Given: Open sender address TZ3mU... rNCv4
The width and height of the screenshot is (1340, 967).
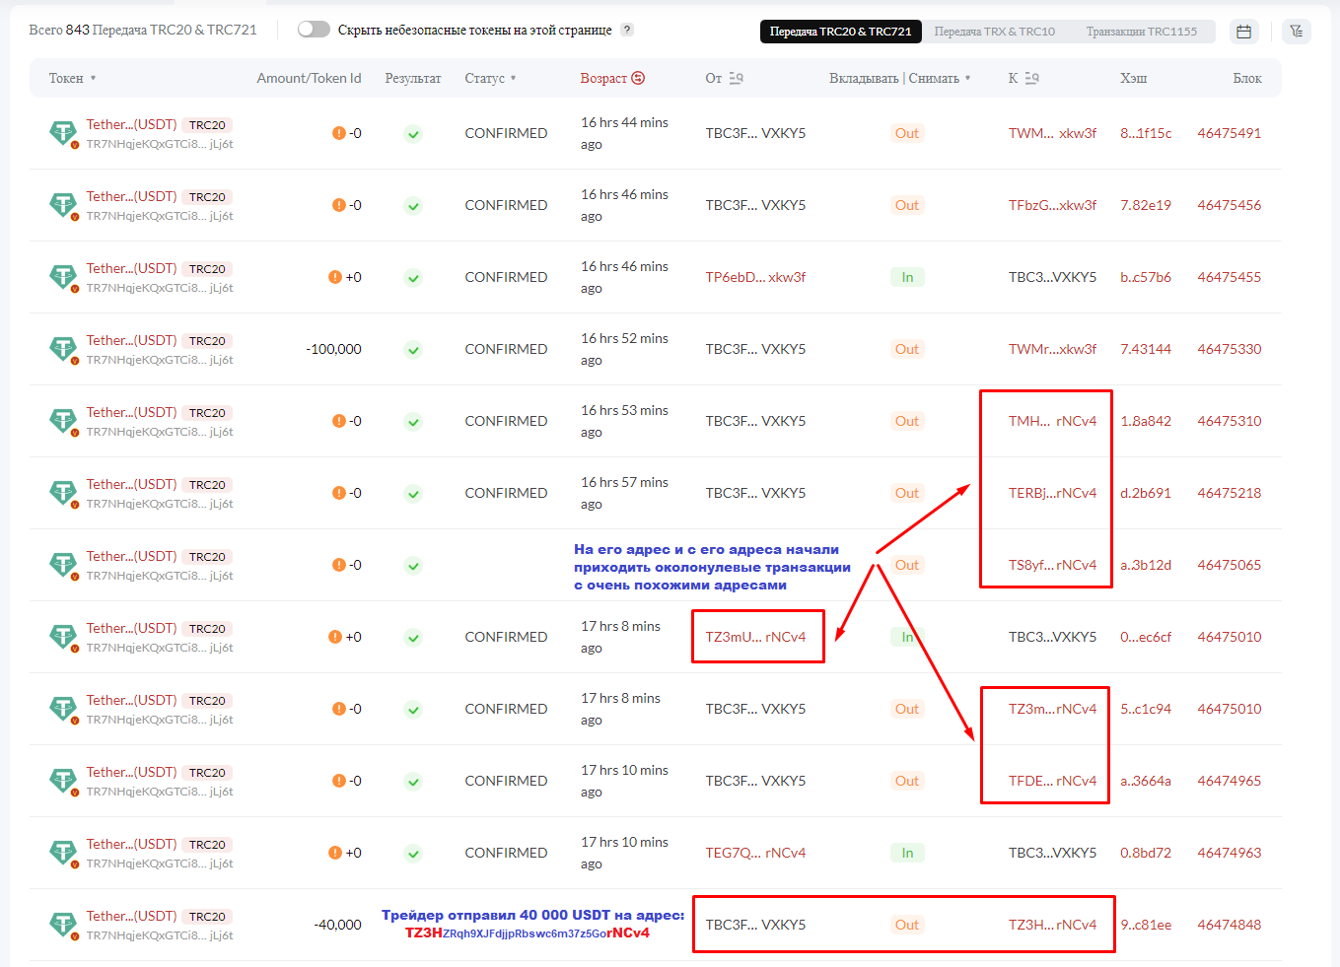Looking at the screenshot, I should tap(755, 637).
